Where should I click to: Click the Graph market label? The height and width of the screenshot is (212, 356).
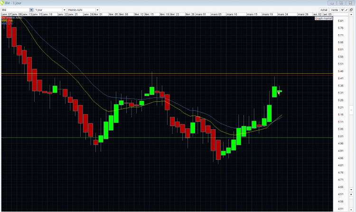pos(324,18)
